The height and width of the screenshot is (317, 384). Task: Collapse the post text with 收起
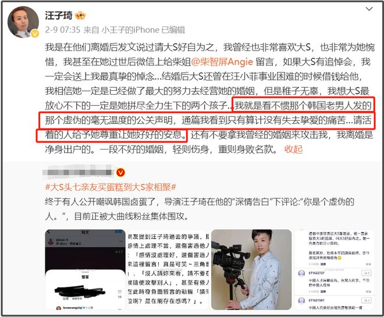tap(293, 149)
